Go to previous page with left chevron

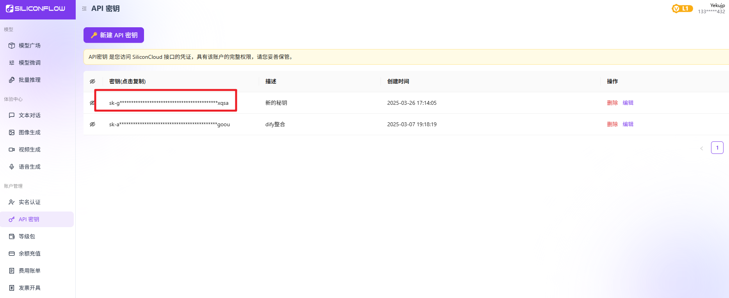click(701, 148)
